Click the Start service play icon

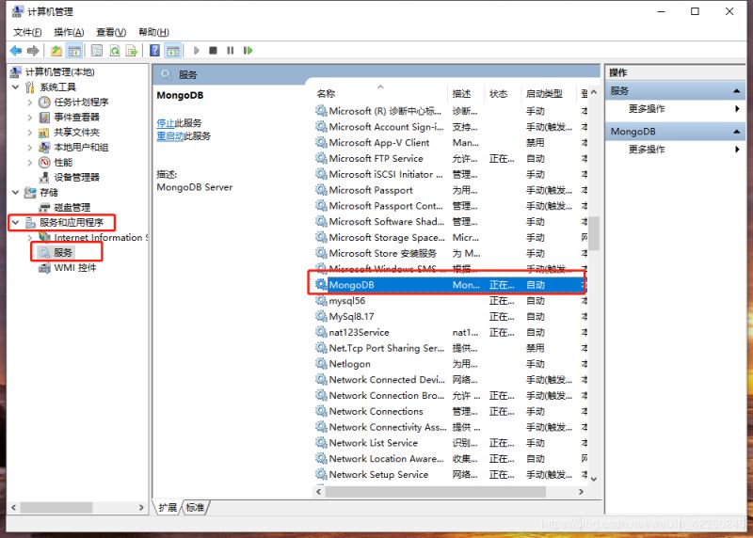click(x=197, y=51)
